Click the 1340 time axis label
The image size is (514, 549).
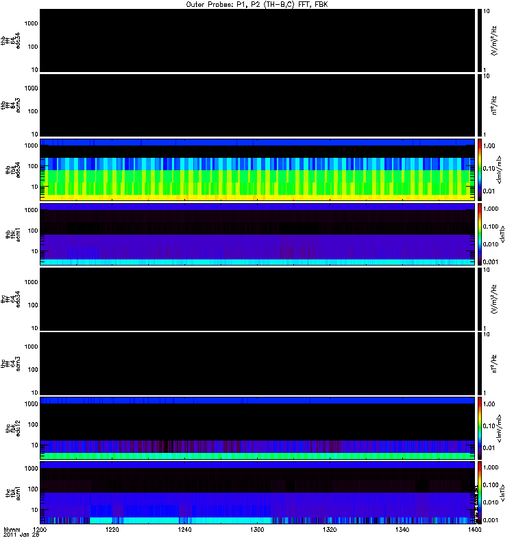coord(402,529)
